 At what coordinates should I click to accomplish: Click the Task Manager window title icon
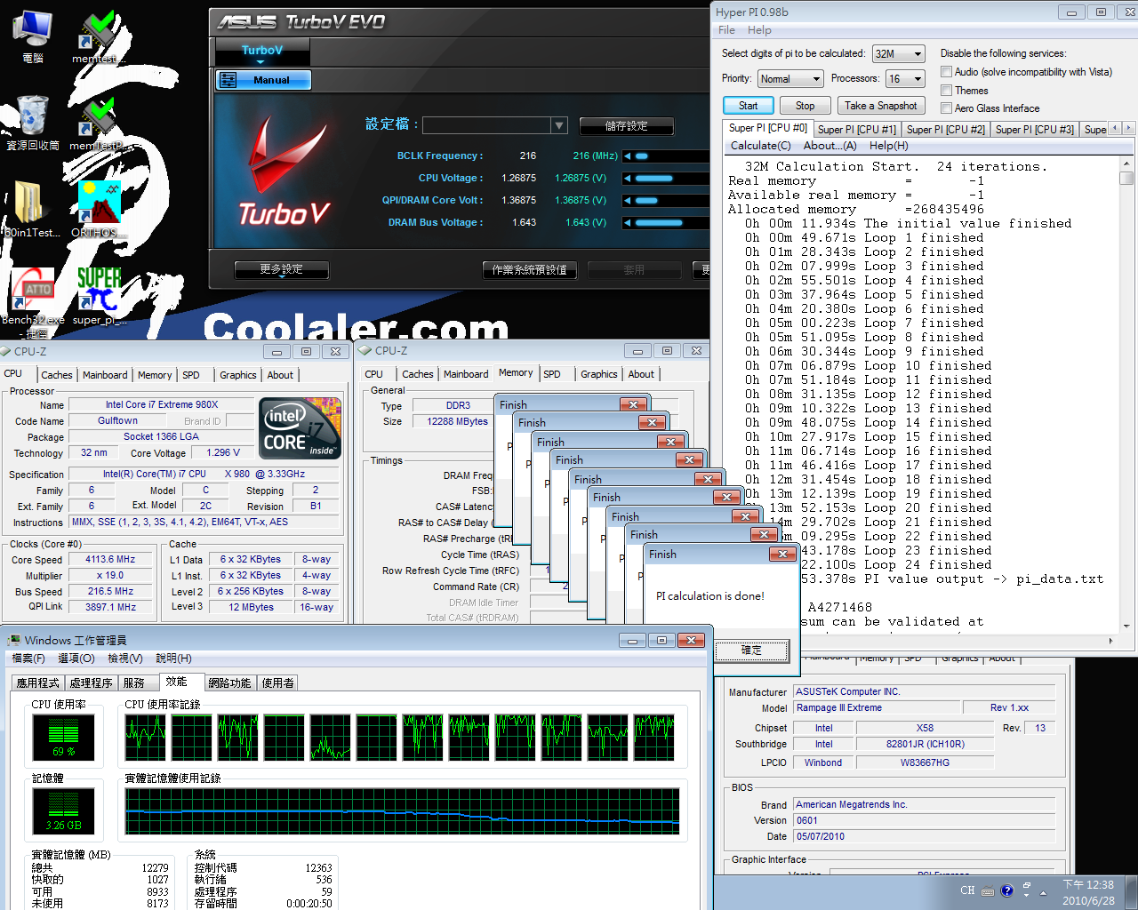click(14, 640)
